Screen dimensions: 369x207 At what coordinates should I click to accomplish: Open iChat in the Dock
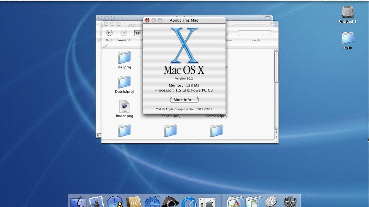pyautogui.click(x=115, y=202)
